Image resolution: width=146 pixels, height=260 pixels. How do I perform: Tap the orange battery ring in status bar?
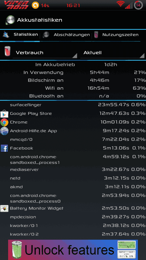click(x=35, y=5)
